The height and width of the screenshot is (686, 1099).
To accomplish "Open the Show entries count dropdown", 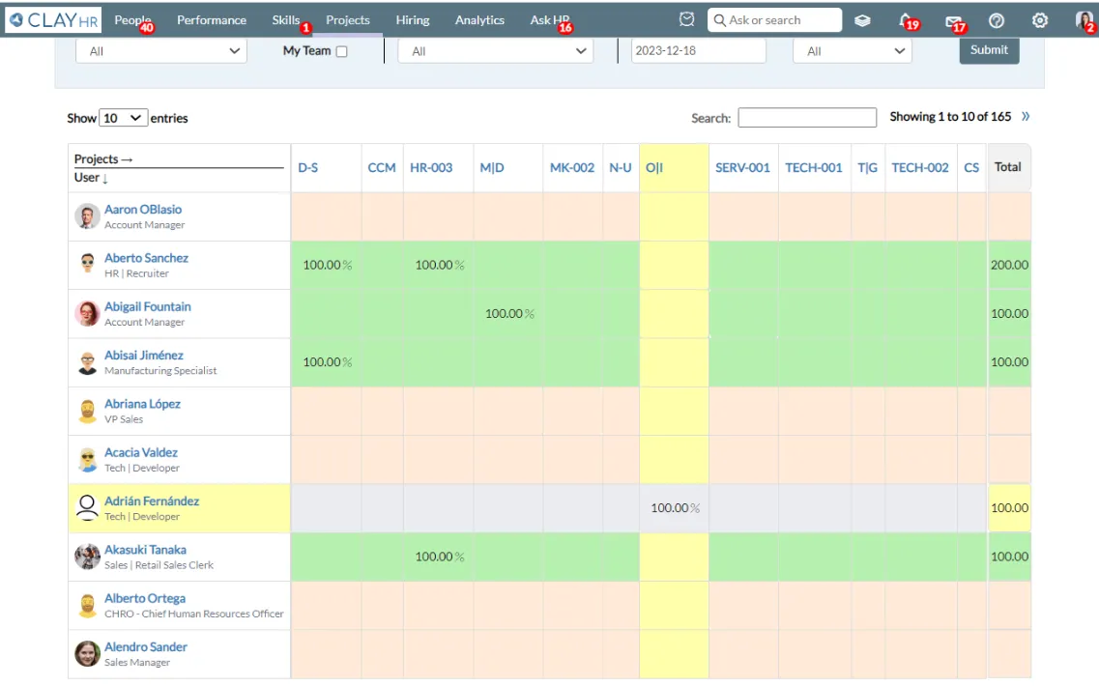I will click(124, 118).
